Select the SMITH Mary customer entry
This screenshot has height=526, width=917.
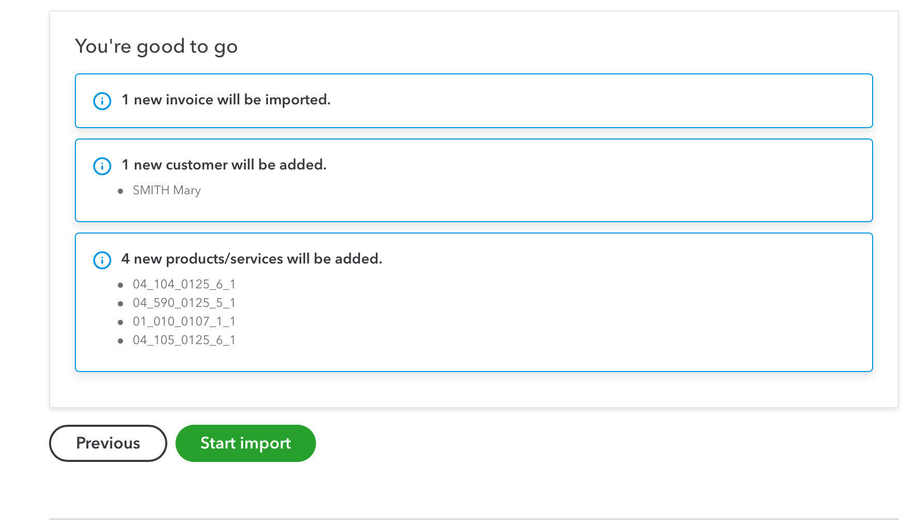166,191
